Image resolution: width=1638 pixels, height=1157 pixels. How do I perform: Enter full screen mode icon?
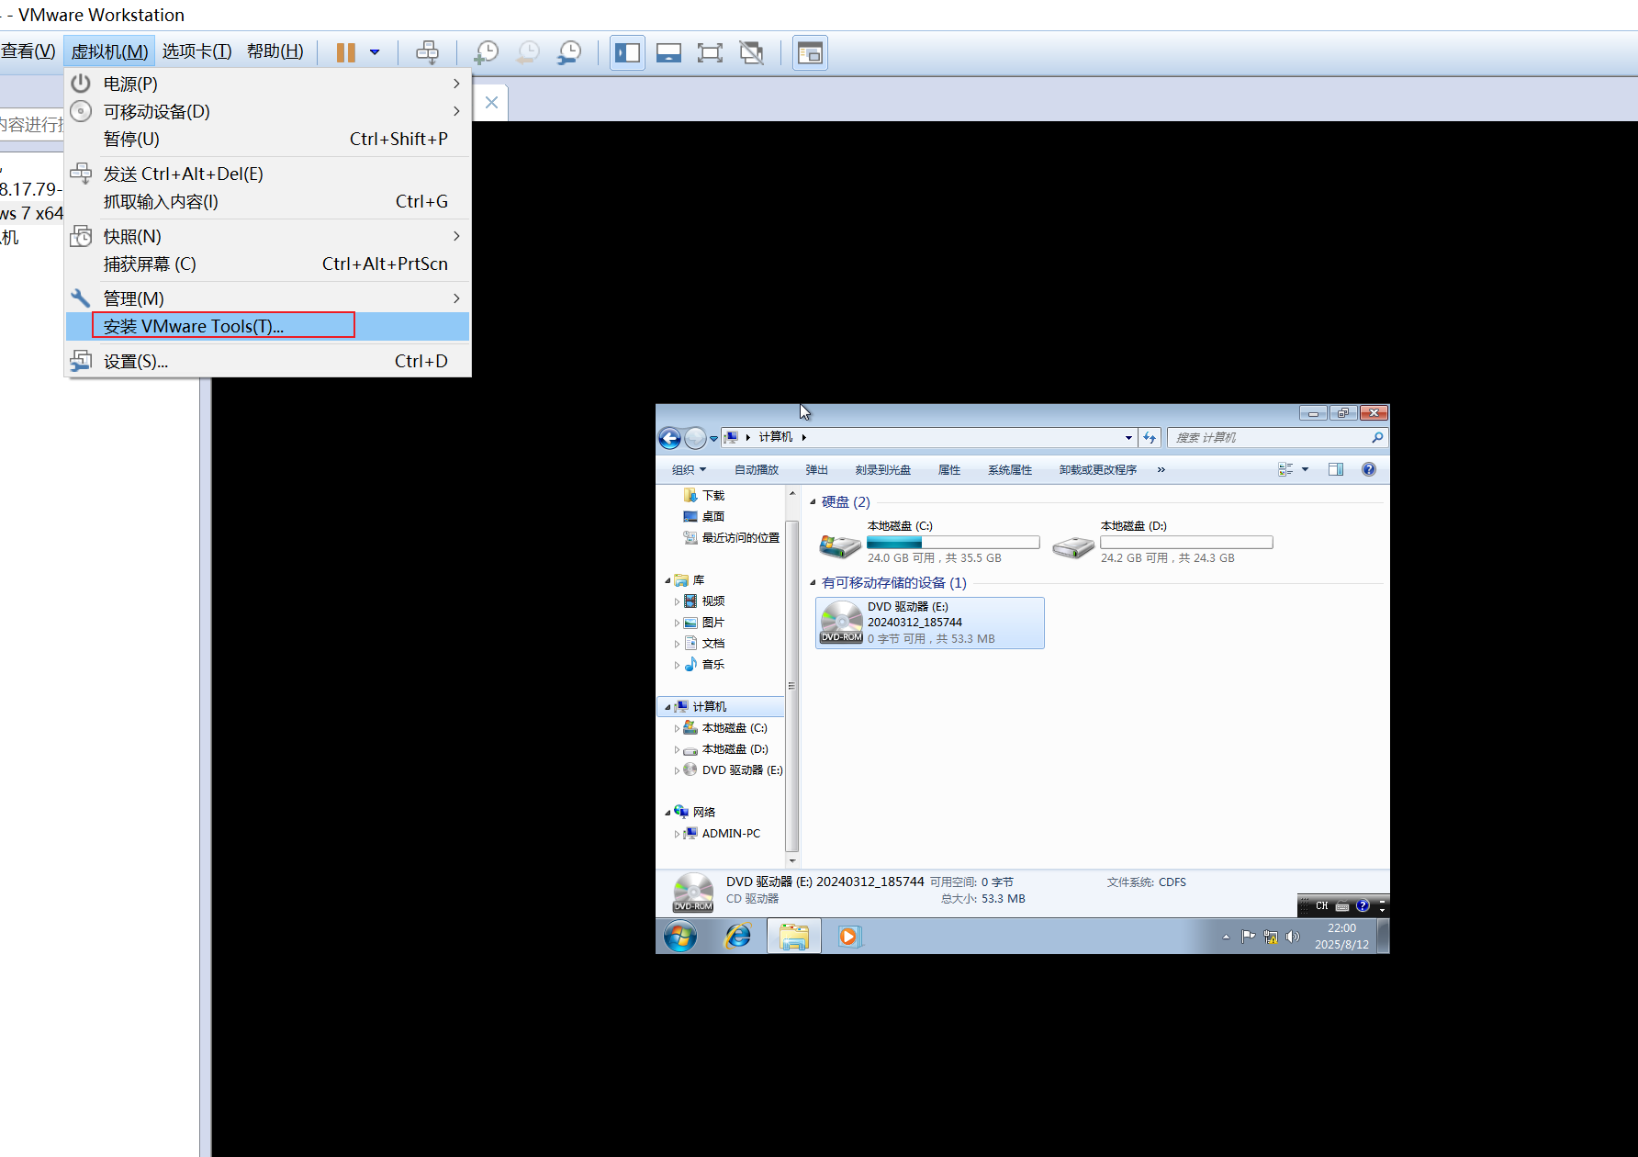click(x=710, y=52)
